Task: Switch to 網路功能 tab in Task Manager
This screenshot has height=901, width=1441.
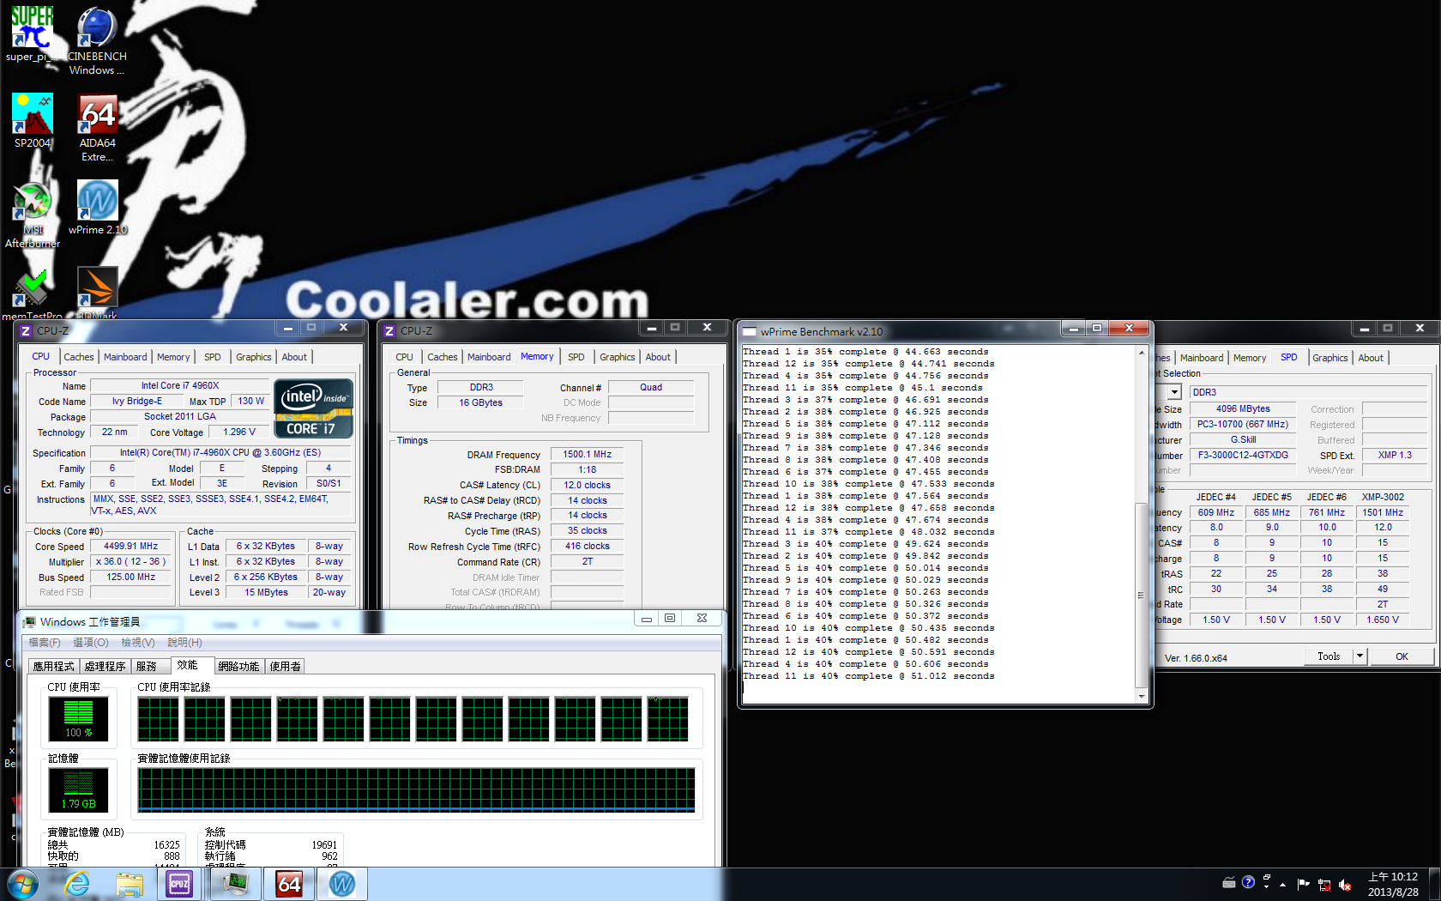Action: 238,667
